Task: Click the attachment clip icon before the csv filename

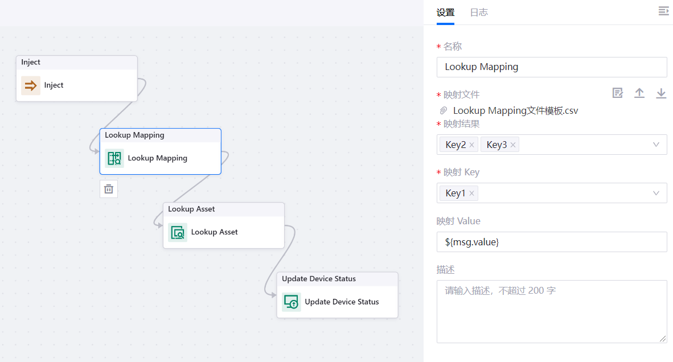Action: [443, 110]
